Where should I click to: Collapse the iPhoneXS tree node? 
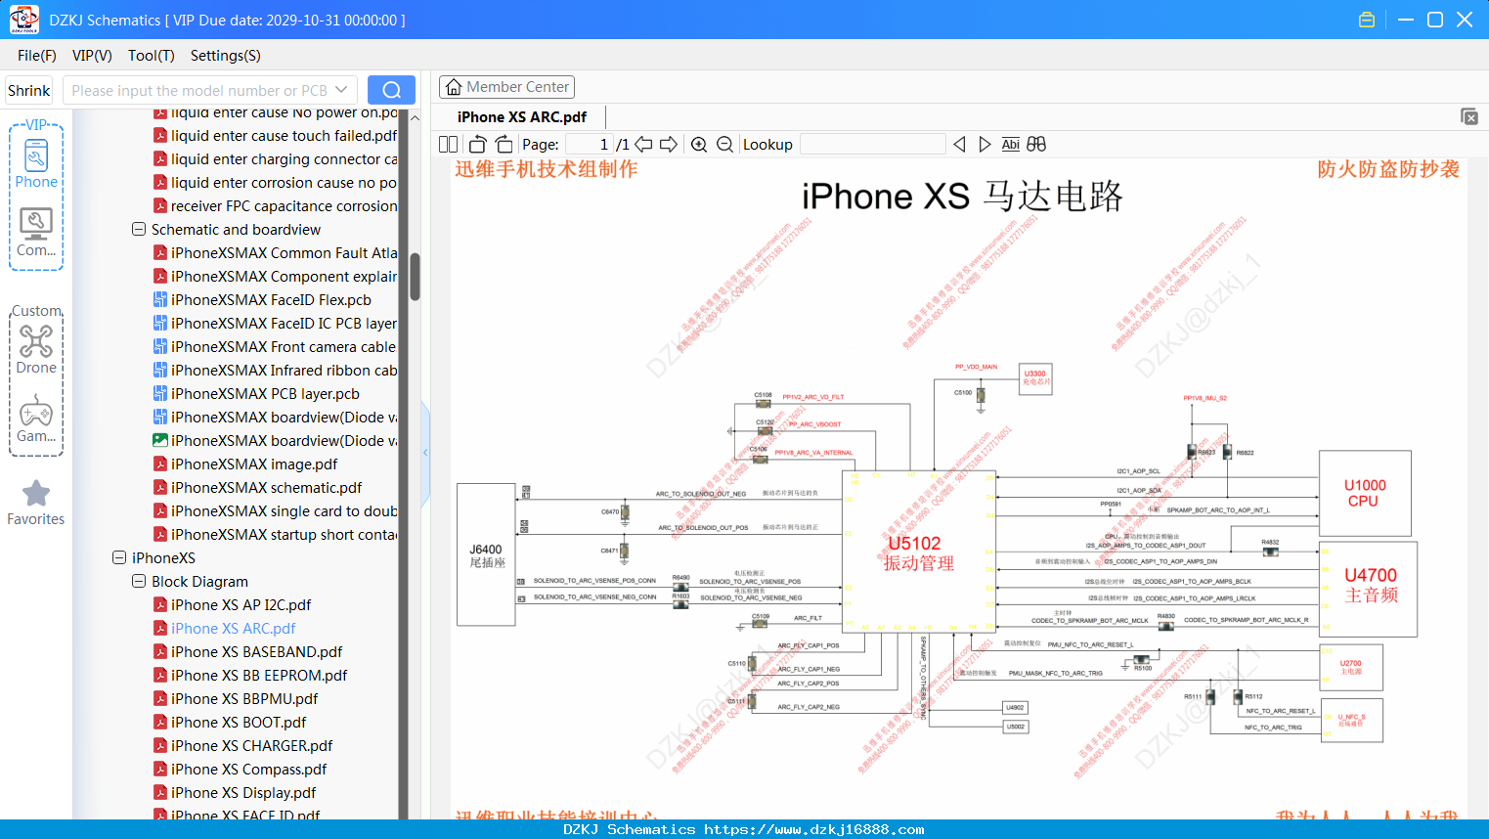[119, 557]
